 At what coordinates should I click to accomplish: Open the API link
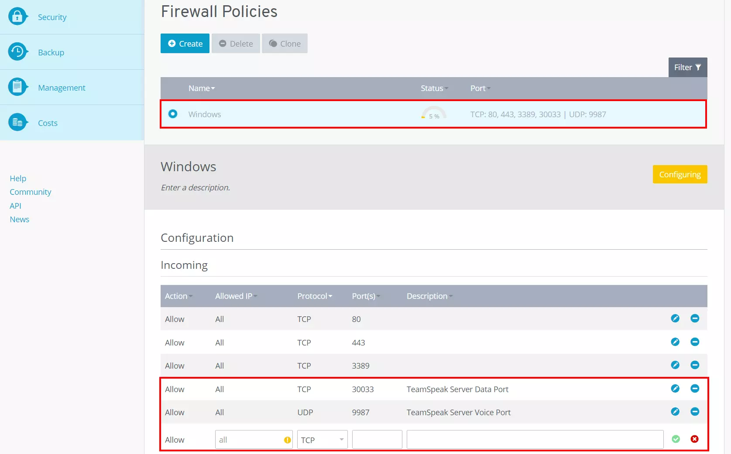[x=16, y=206]
